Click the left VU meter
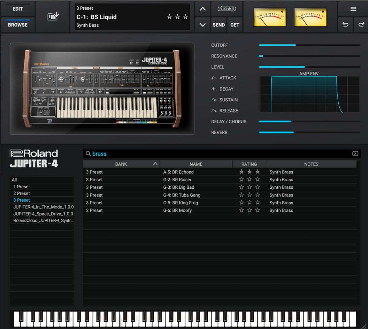This screenshot has width=368, height=329. pyautogui.click(x=270, y=17)
